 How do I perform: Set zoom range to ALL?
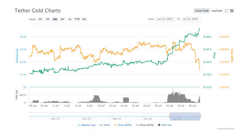(x=84, y=19)
